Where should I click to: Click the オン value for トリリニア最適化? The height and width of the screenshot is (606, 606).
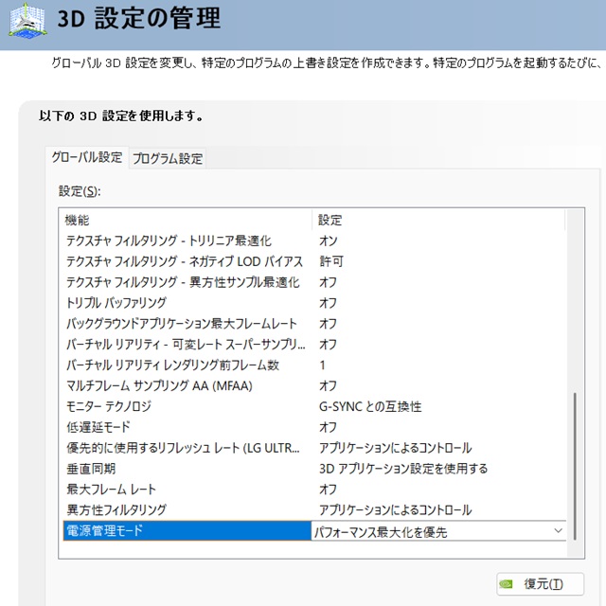(329, 241)
